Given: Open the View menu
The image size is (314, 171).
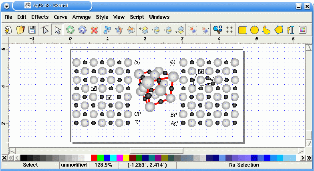Looking at the screenshot, I should 119,17.
